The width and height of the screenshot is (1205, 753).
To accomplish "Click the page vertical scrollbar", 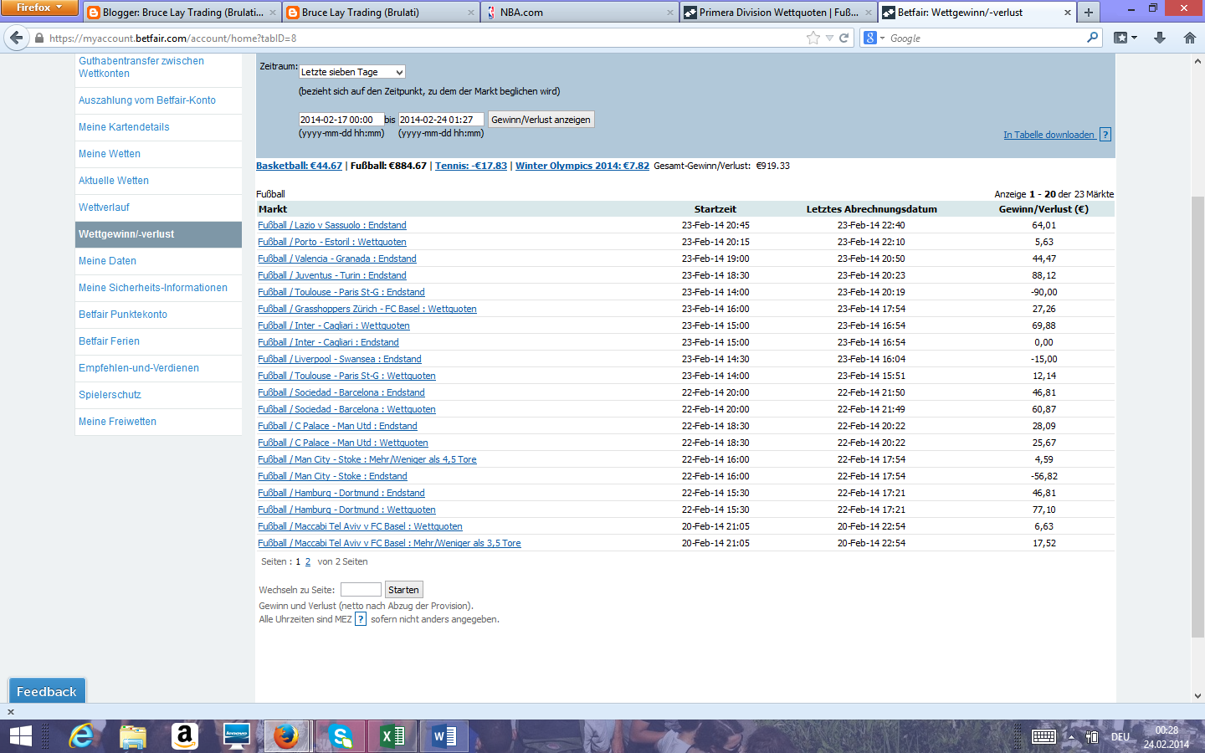I will (x=1197, y=417).
